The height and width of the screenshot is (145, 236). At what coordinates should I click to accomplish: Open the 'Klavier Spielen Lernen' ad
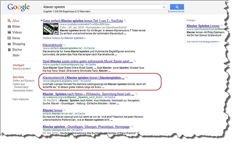coord(203,26)
